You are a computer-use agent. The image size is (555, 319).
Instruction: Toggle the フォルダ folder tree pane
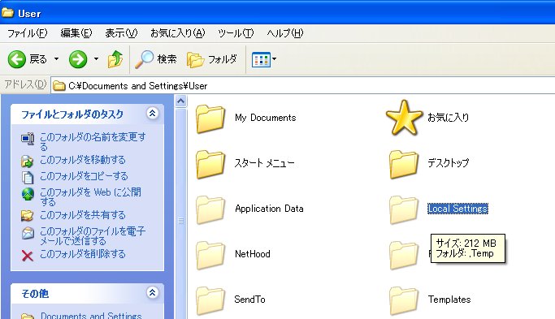212,59
